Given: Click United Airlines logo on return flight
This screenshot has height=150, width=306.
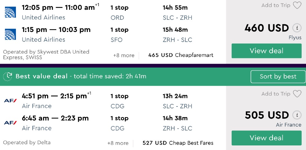Looking at the screenshot, I should coord(10,34).
